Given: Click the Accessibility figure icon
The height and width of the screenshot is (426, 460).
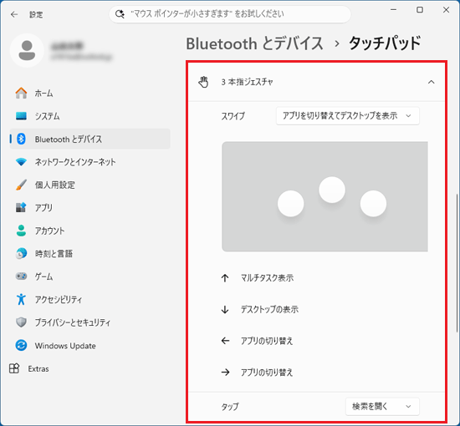Looking at the screenshot, I should pyautogui.click(x=21, y=299).
